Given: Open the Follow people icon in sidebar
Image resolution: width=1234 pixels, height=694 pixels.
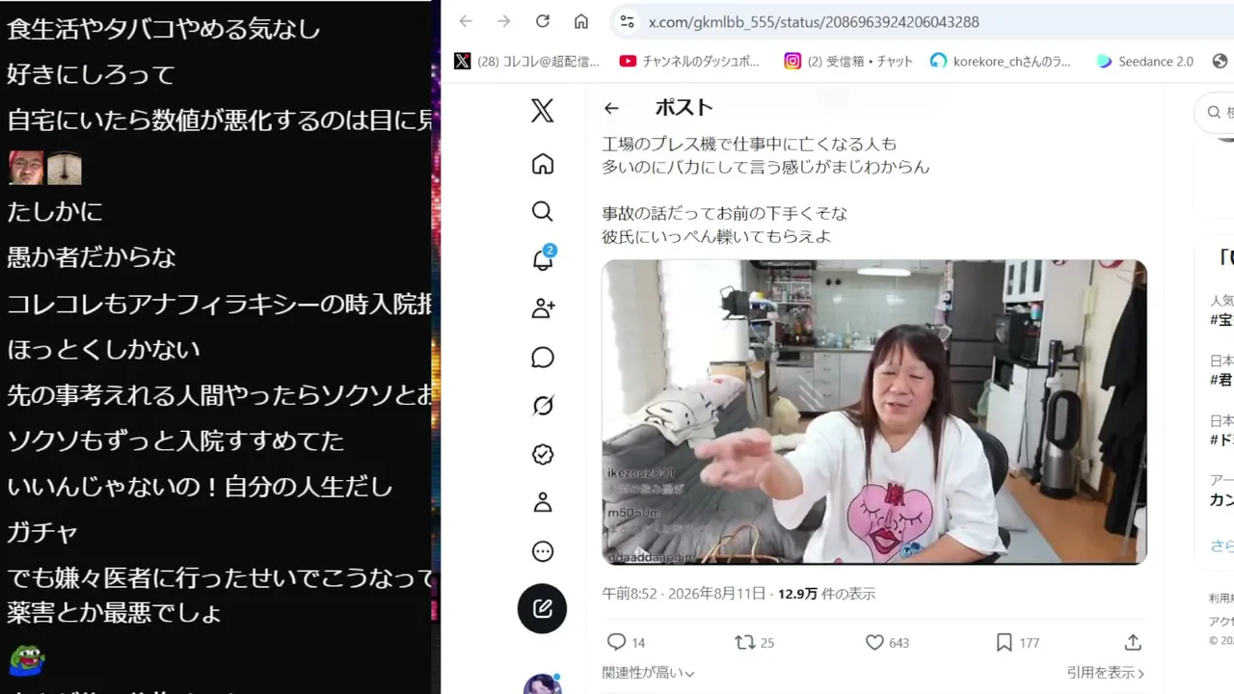Looking at the screenshot, I should (543, 308).
